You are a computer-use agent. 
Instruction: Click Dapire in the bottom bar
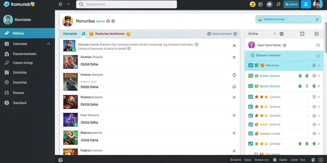[283, 160]
